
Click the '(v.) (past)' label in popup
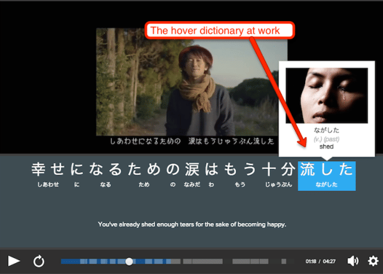pos(326,139)
